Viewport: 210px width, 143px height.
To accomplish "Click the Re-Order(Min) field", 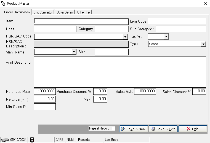I will click(45, 99).
